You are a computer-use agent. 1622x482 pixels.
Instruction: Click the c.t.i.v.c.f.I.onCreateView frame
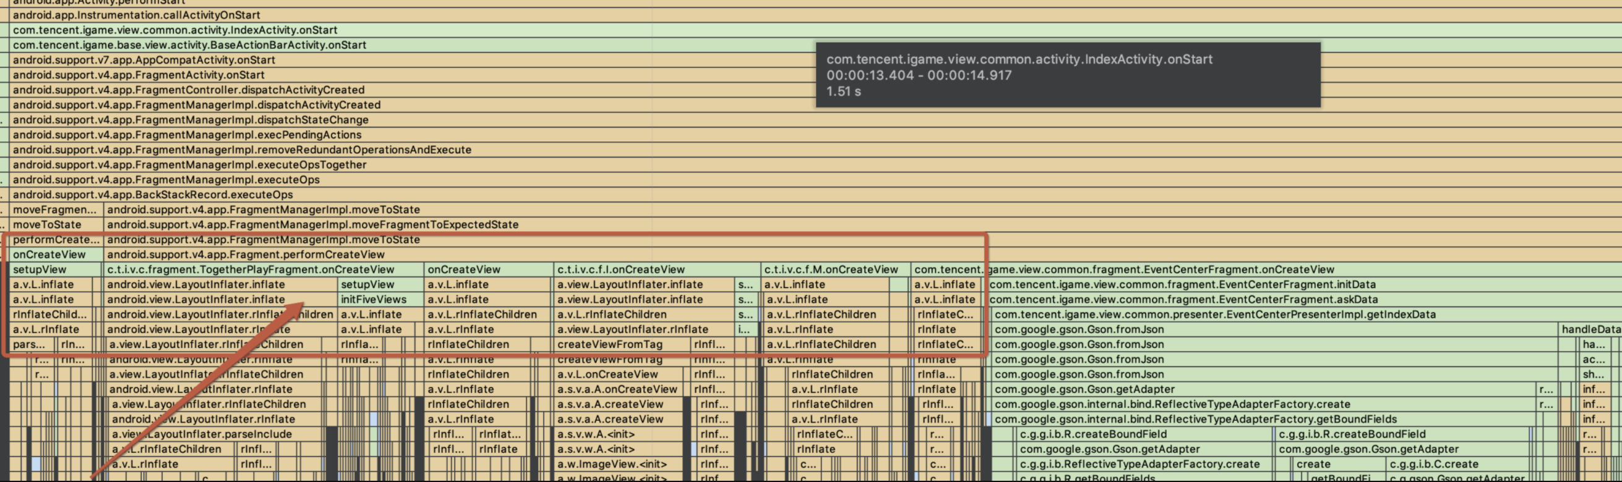(x=657, y=270)
